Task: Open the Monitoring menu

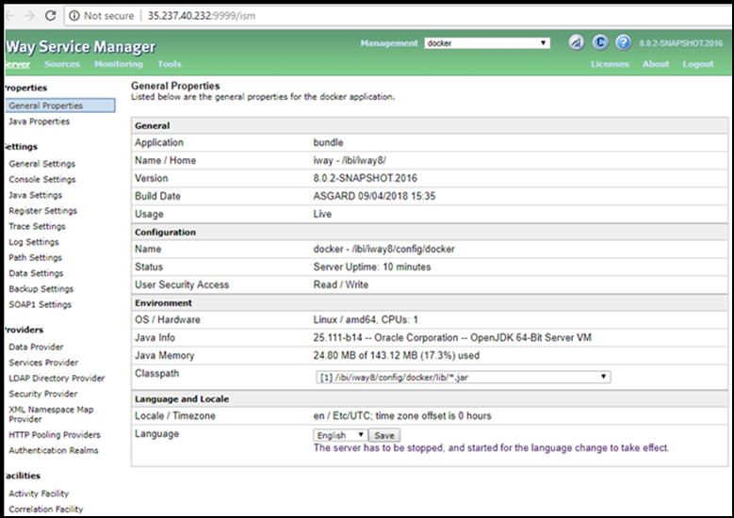Action: pos(119,64)
